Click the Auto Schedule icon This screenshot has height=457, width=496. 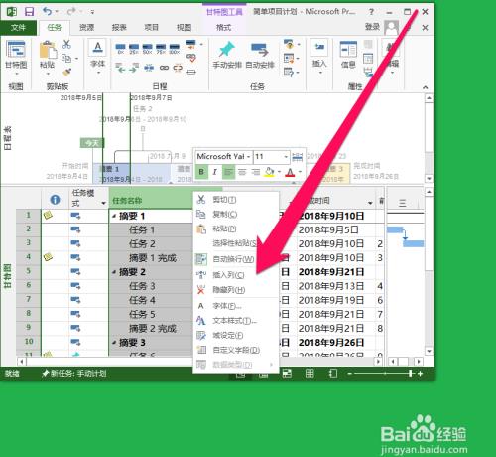(x=260, y=49)
